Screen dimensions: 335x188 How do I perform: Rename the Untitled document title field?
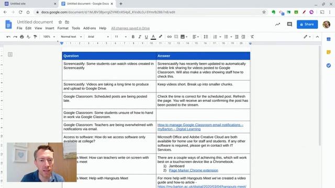[35, 22]
